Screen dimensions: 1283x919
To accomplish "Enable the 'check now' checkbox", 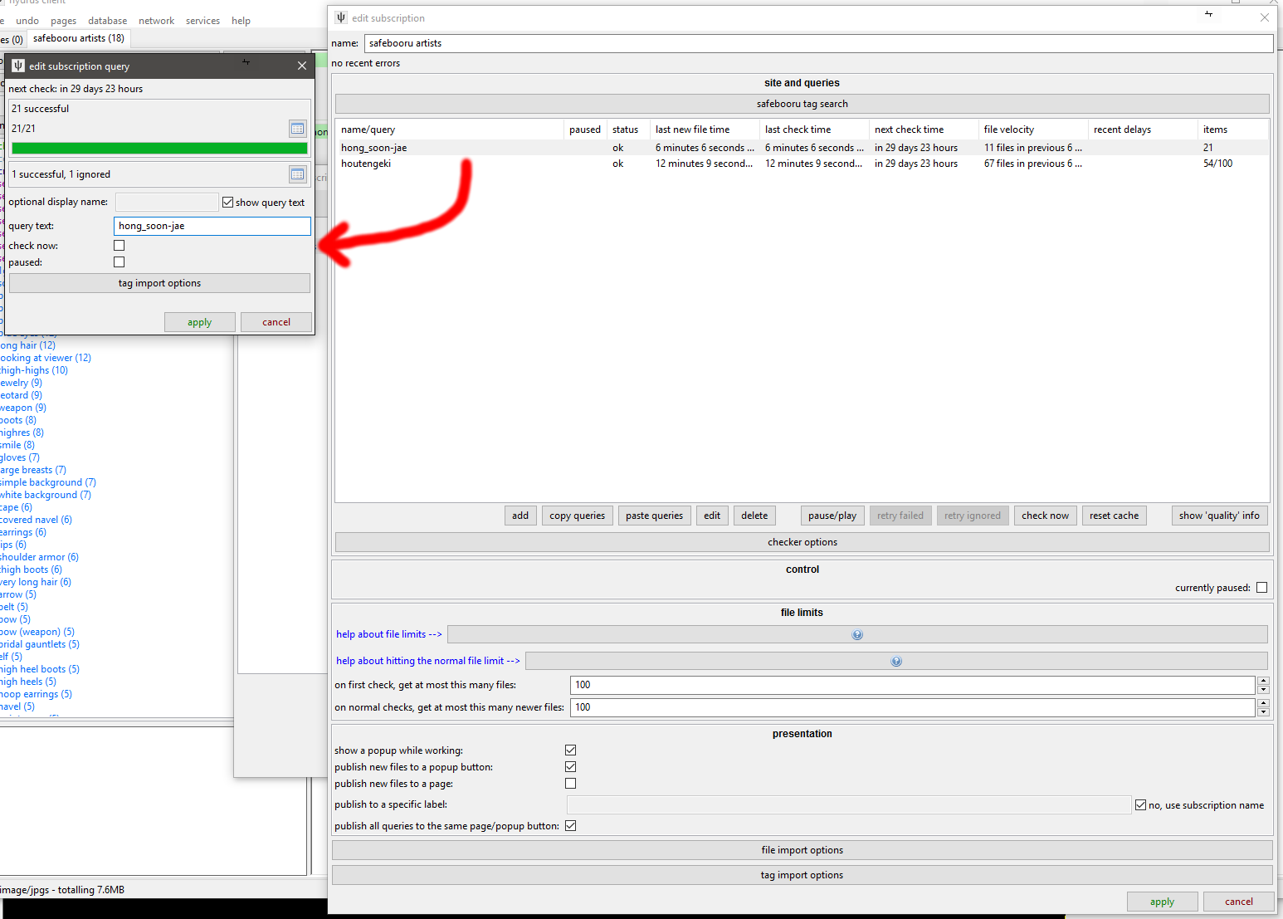I will pos(120,246).
